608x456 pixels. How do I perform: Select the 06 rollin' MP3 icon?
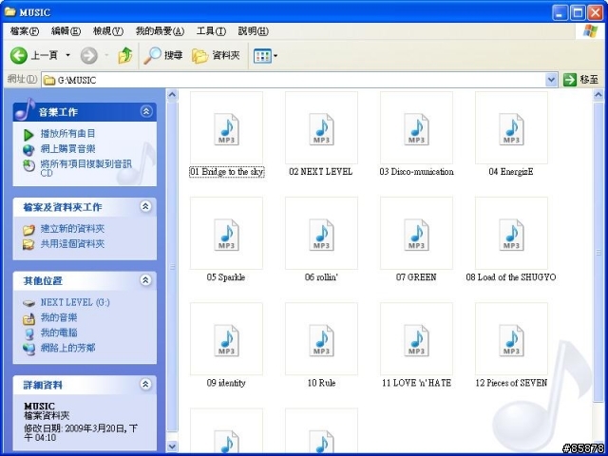point(321,234)
